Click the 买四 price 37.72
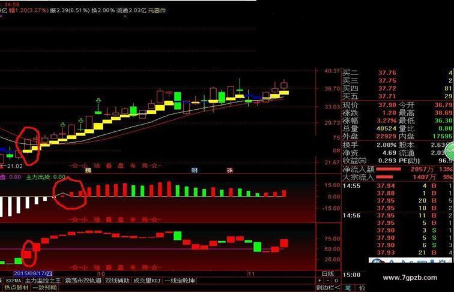Screen dimensions: 454x292 click(x=387, y=89)
